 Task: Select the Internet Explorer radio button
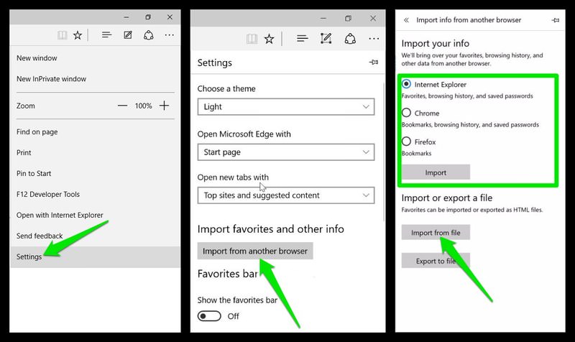tap(406, 84)
